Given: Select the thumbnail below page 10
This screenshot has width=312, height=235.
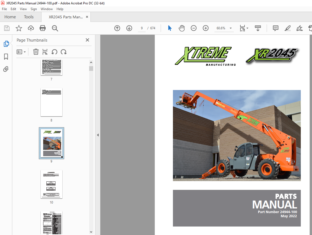Looking at the screenshot, I should (x=52, y=223).
